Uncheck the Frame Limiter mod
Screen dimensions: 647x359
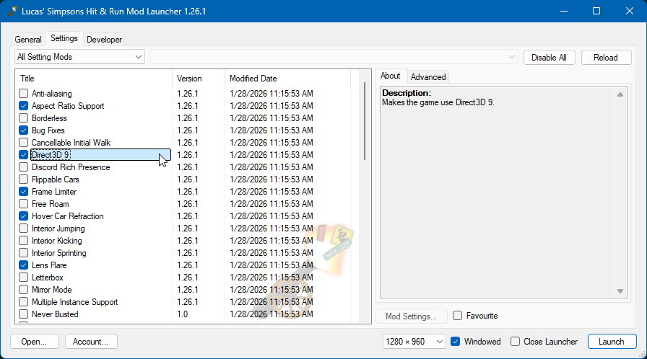[x=24, y=192]
